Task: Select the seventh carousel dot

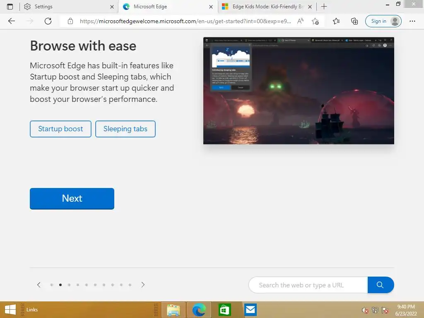Action: (x=104, y=285)
